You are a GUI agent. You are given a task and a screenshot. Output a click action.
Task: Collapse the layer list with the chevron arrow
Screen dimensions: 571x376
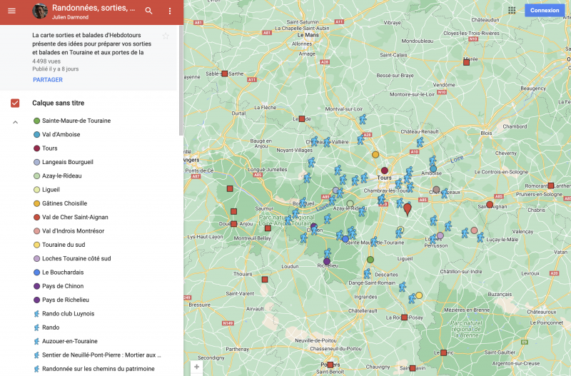(15, 122)
